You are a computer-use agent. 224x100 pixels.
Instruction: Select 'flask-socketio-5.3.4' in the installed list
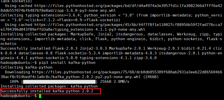click(77, 53)
